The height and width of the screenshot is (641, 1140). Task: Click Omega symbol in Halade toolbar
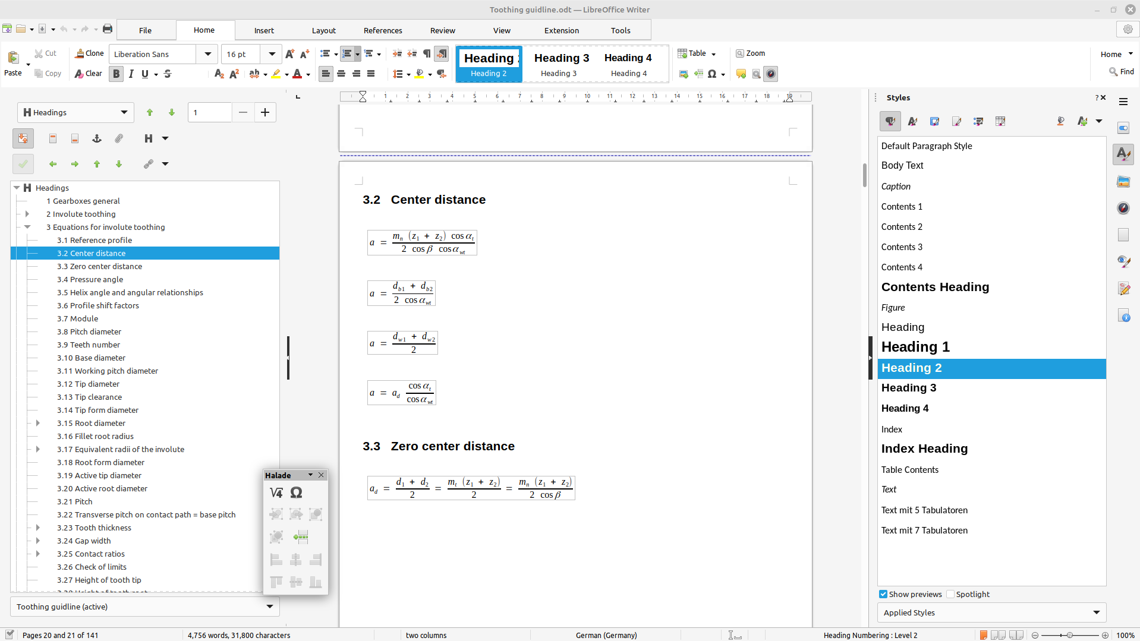(x=296, y=492)
